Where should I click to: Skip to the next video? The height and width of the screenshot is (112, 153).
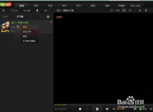107,109
